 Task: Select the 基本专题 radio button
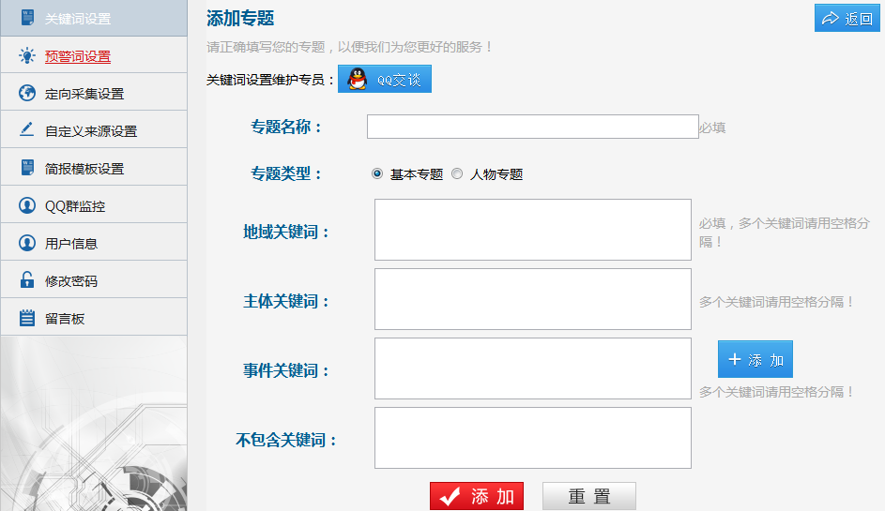(x=377, y=173)
